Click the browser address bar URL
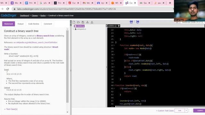This screenshot has width=205, height=115. [x=66, y=9]
